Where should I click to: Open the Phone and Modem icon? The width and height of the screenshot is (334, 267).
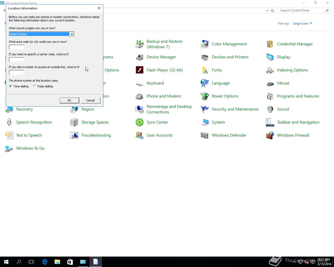click(x=140, y=96)
